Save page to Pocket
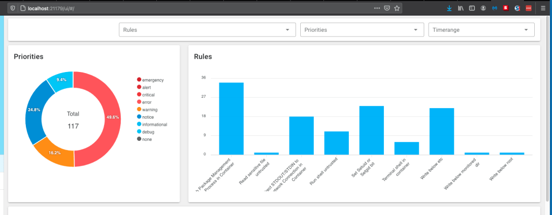 (x=387, y=8)
